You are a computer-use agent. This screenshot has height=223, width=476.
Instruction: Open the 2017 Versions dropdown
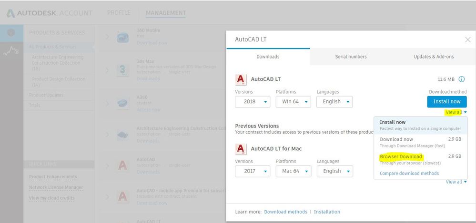tap(253, 171)
